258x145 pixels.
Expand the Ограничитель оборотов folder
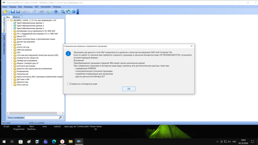pyautogui.click(x=12, y=58)
